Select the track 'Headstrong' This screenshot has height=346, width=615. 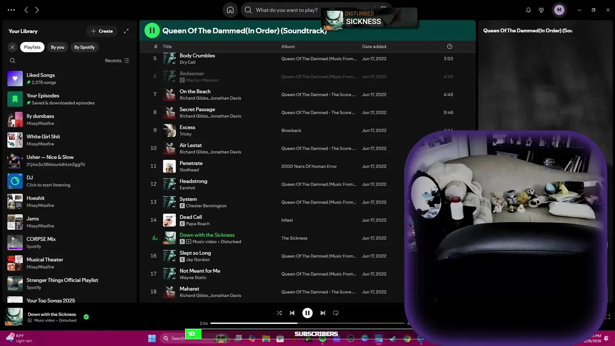[193, 181]
